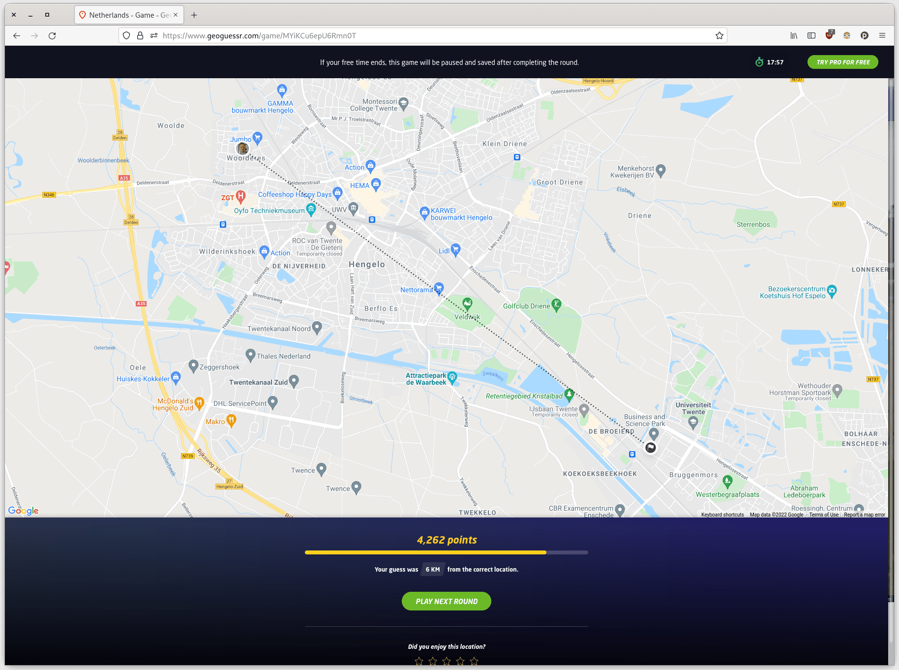
Task: Rate the location five stars
Action: 474,661
